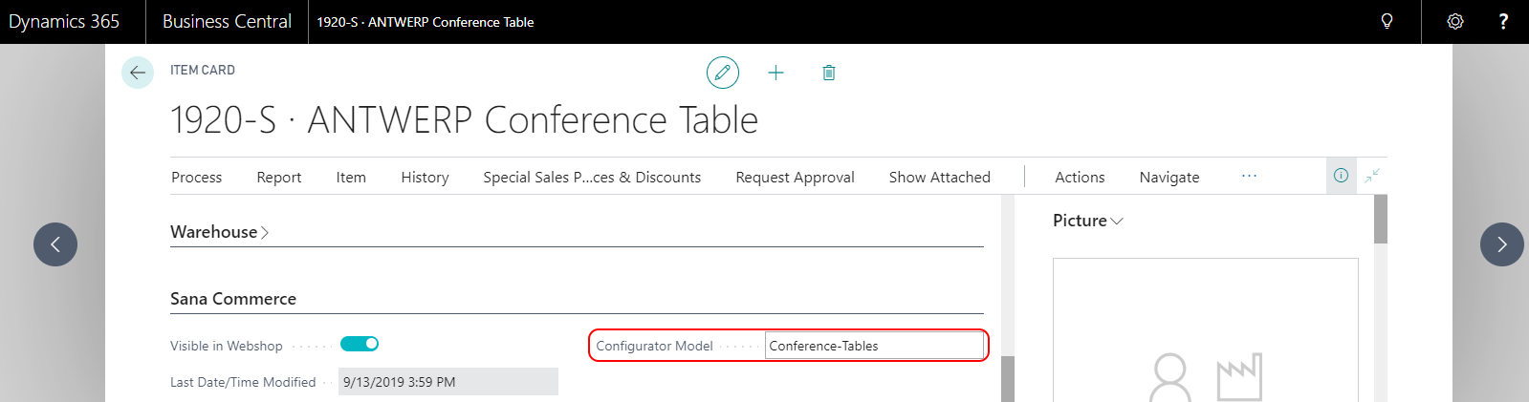1529x402 pixels.
Task: Show more actions with the ellipsis
Action: 1249,176
